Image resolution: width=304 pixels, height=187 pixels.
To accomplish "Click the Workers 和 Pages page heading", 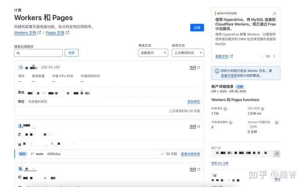I will click(x=43, y=18).
